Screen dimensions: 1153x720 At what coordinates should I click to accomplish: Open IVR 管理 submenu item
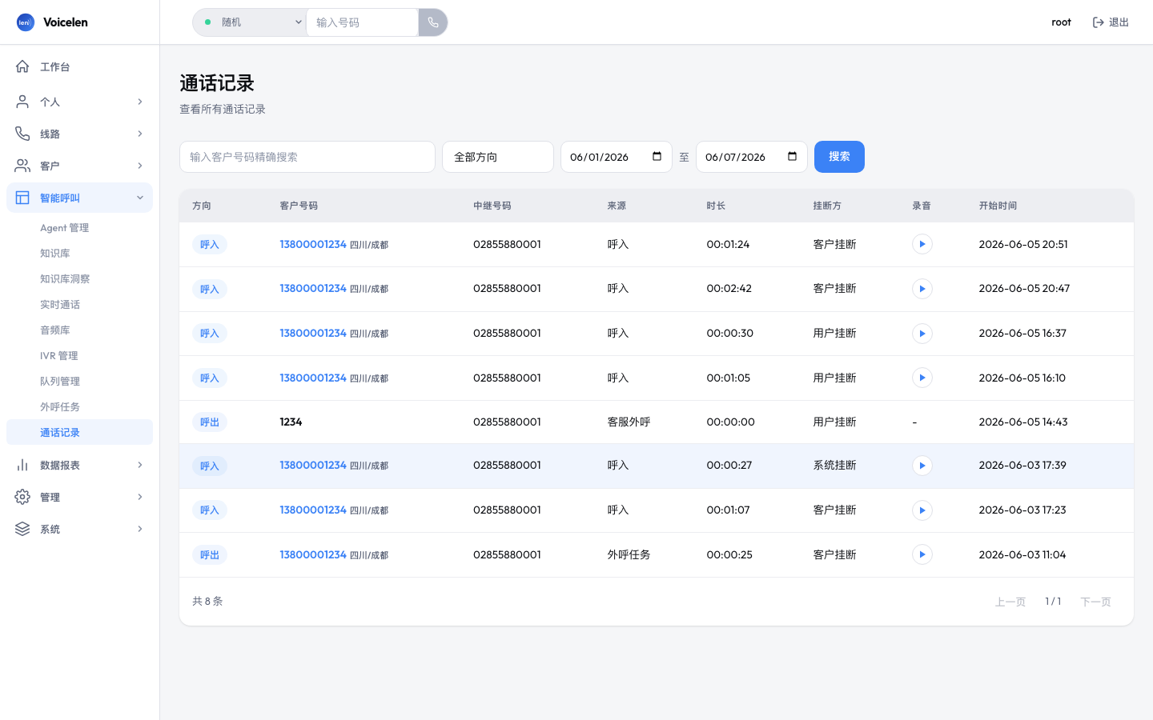coord(79,356)
